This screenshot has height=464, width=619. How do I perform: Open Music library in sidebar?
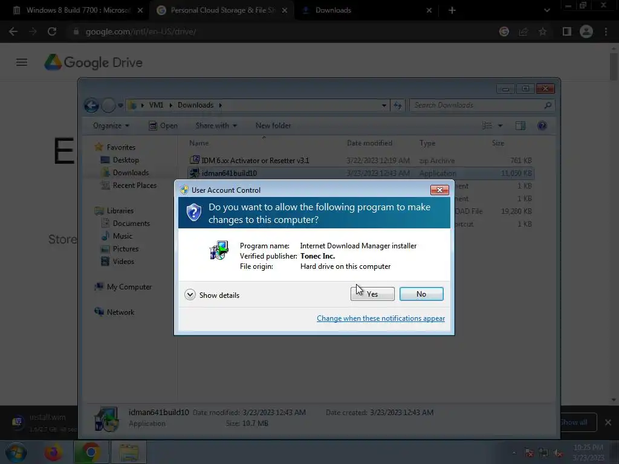click(x=122, y=236)
